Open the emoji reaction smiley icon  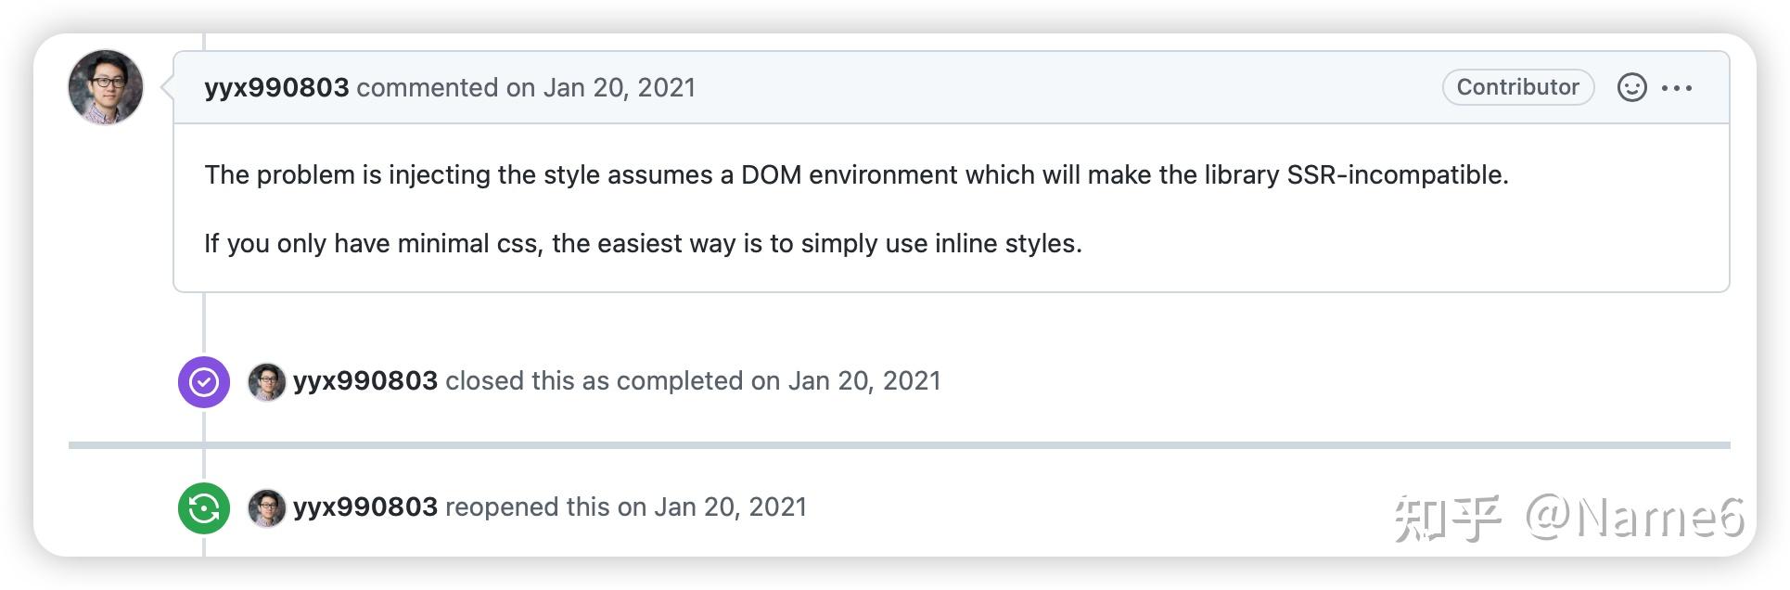1631,87
